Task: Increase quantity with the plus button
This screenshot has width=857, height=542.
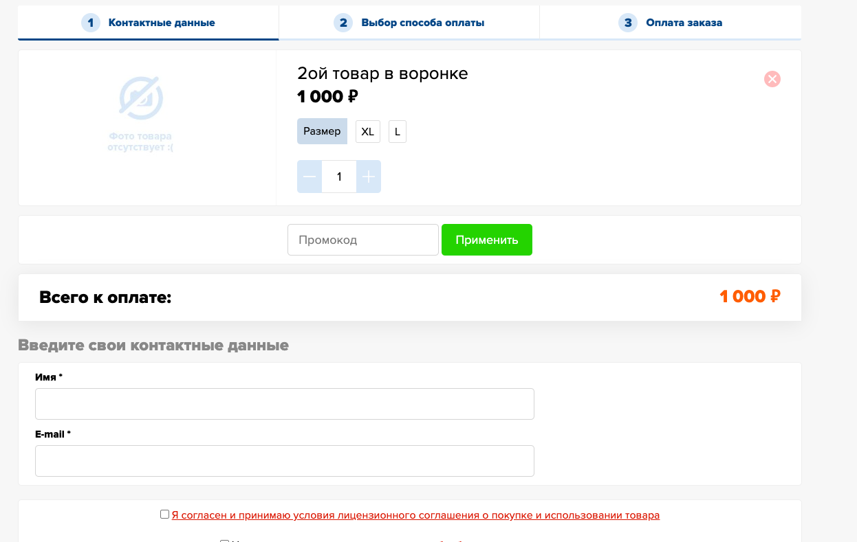Action: click(x=369, y=177)
